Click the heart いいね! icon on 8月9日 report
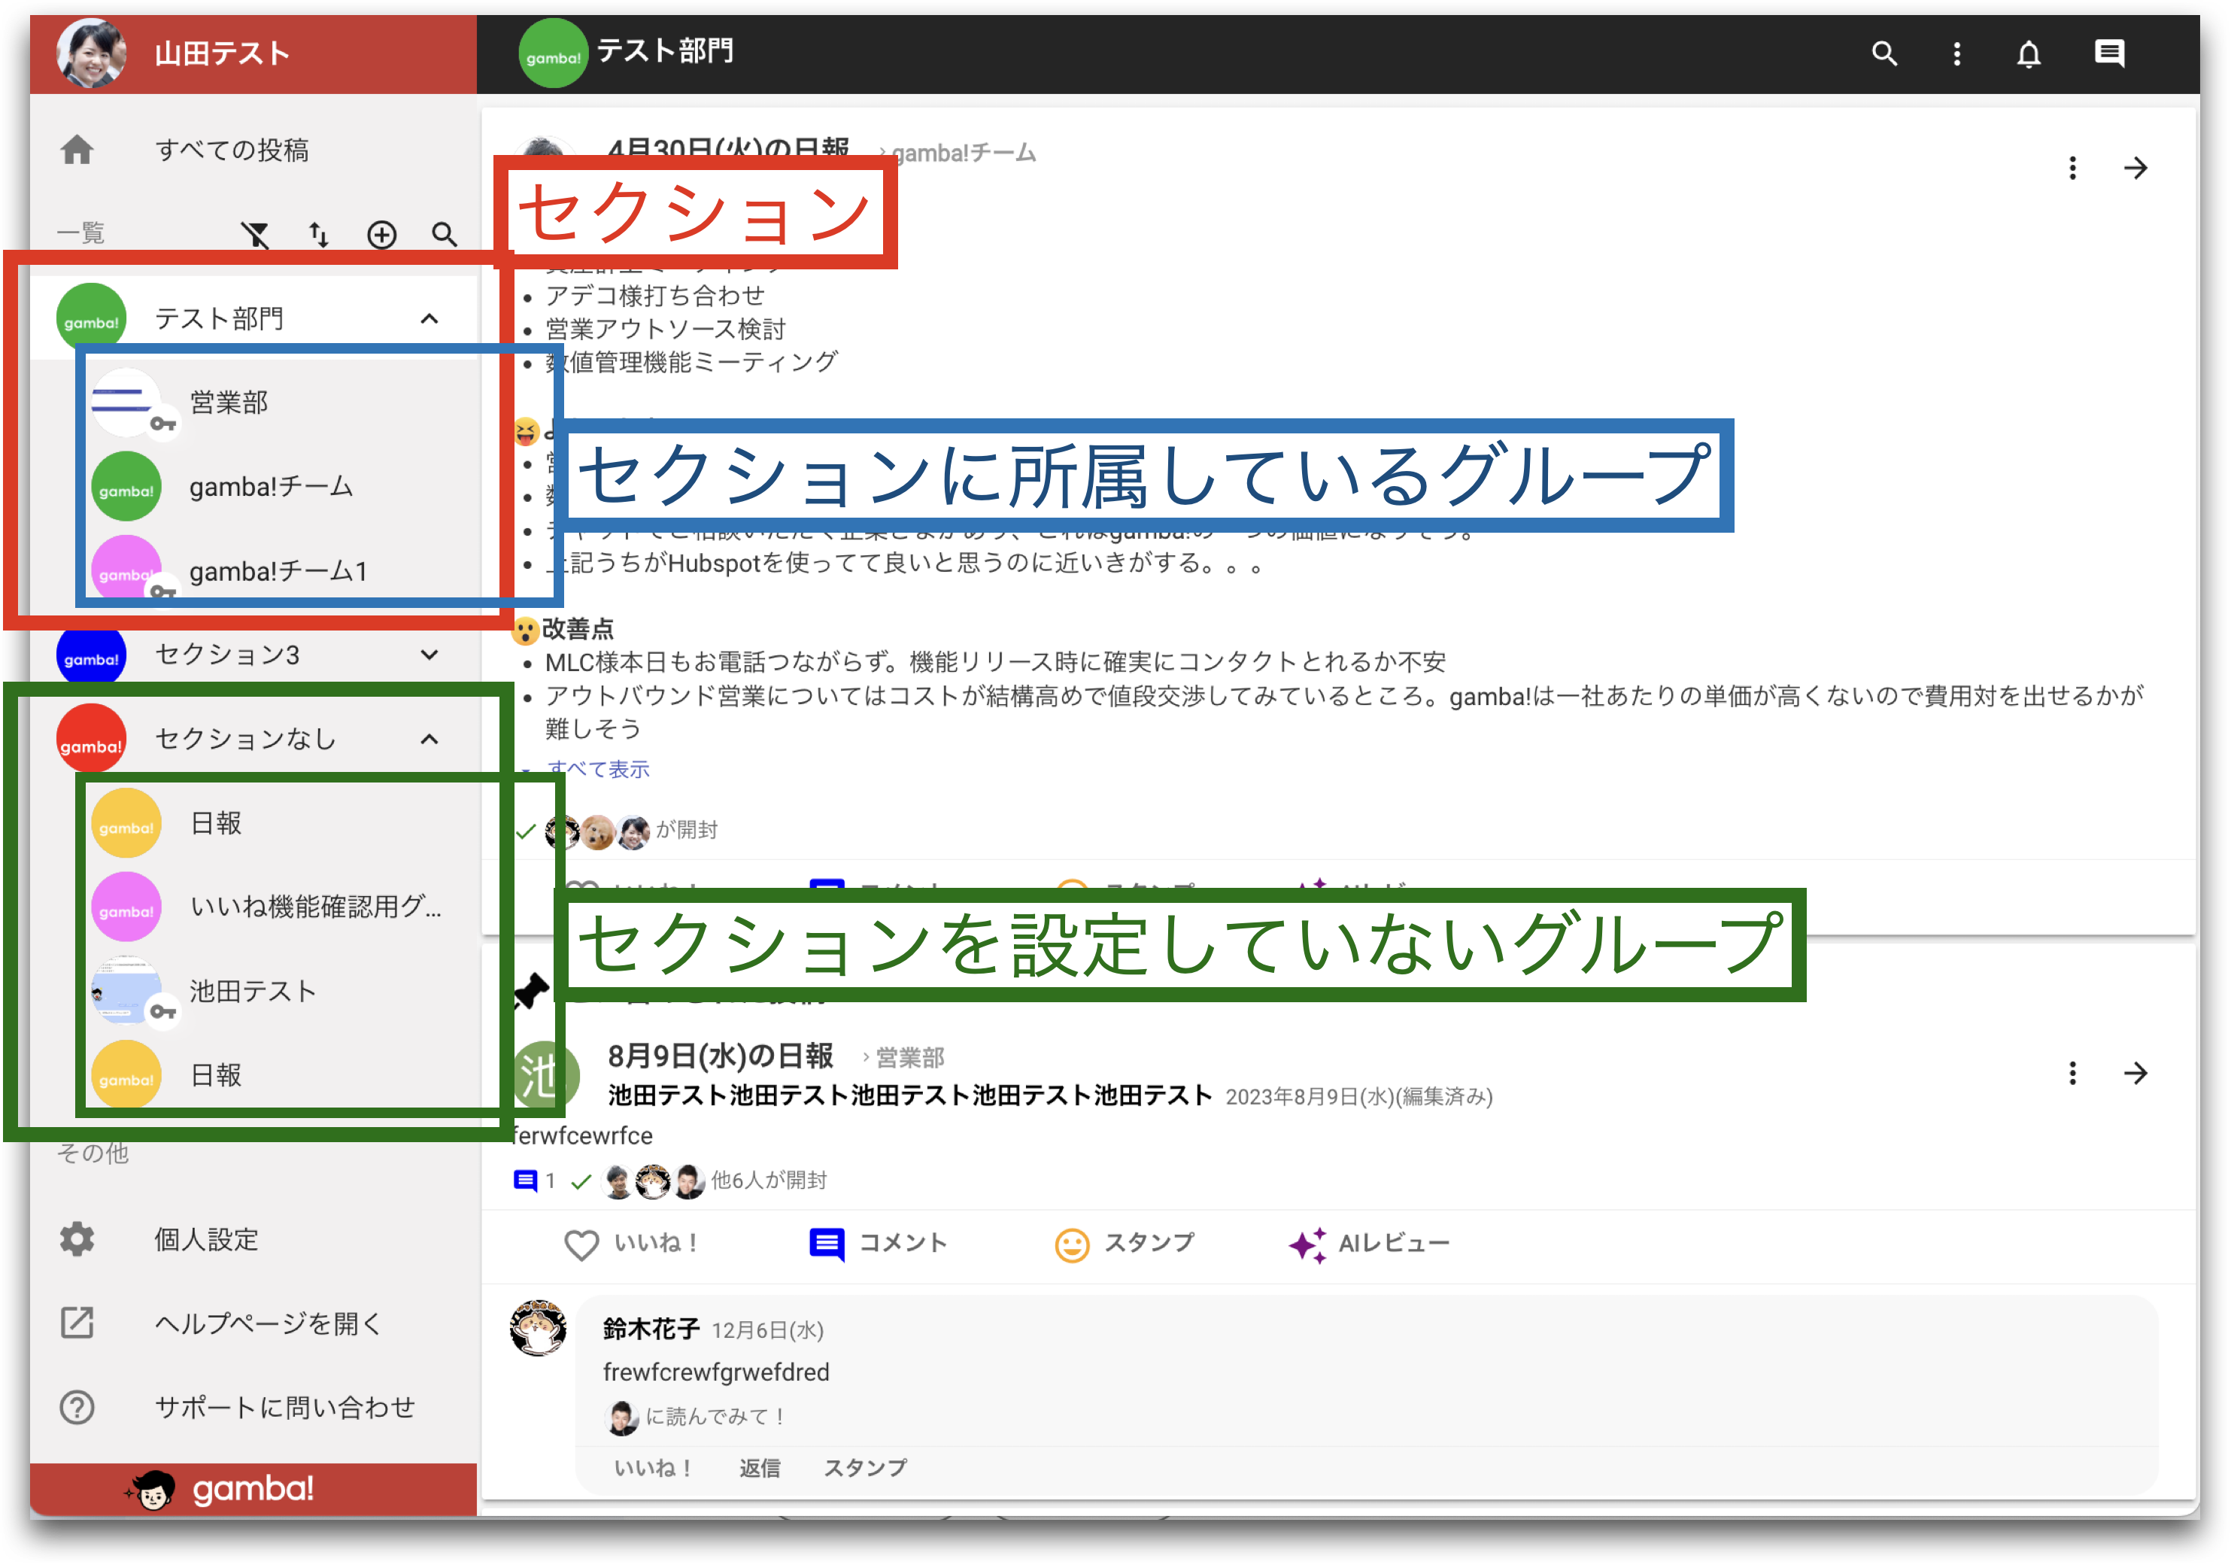 581,1244
